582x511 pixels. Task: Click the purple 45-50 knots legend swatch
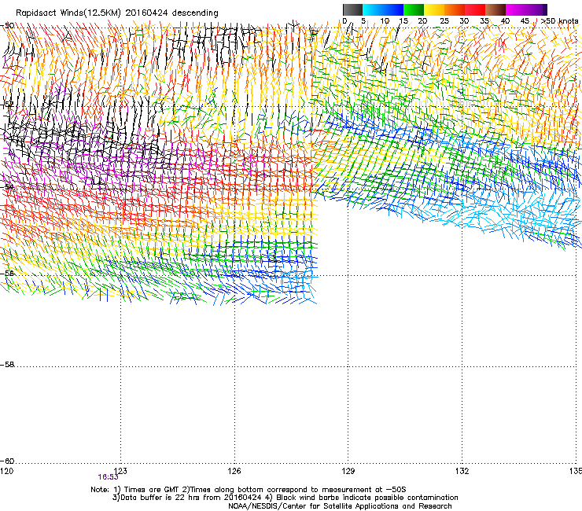click(x=536, y=9)
